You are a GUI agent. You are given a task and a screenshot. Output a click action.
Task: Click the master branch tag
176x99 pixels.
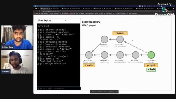pos(89,65)
